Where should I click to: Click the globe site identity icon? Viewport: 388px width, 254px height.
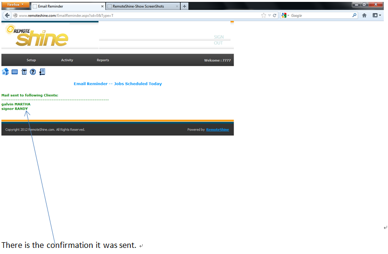(16, 16)
